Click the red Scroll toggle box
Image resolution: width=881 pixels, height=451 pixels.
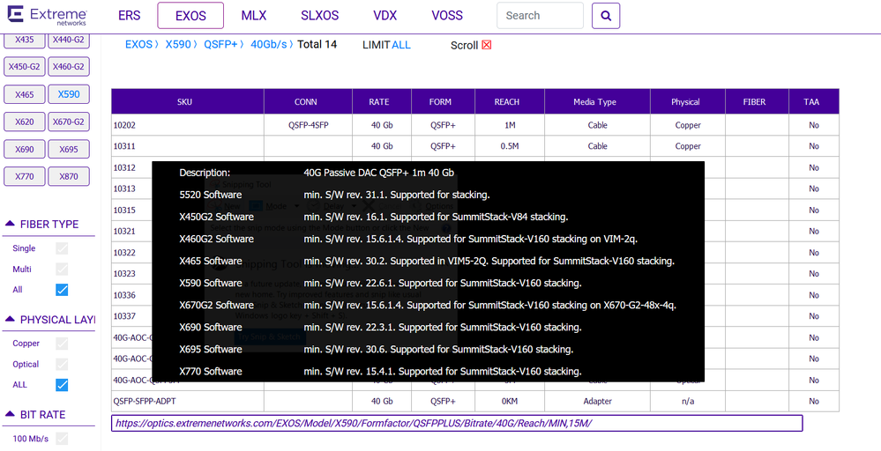coord(487,45)
